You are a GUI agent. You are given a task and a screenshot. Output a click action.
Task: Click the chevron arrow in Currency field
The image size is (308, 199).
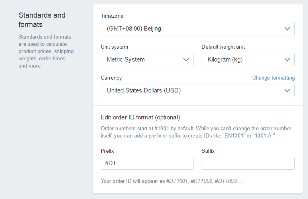pos(287,90)
